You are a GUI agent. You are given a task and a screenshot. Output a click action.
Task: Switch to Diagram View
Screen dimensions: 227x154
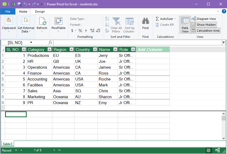tap(204, 19)
